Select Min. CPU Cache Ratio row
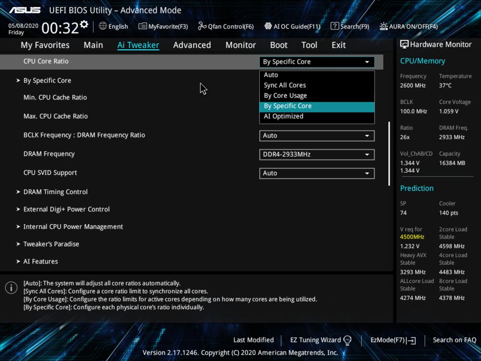Viewport: 481px width, 361px height. point(55,98)
